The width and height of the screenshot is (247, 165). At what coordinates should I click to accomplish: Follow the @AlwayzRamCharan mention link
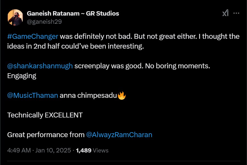tap(119, 135)
